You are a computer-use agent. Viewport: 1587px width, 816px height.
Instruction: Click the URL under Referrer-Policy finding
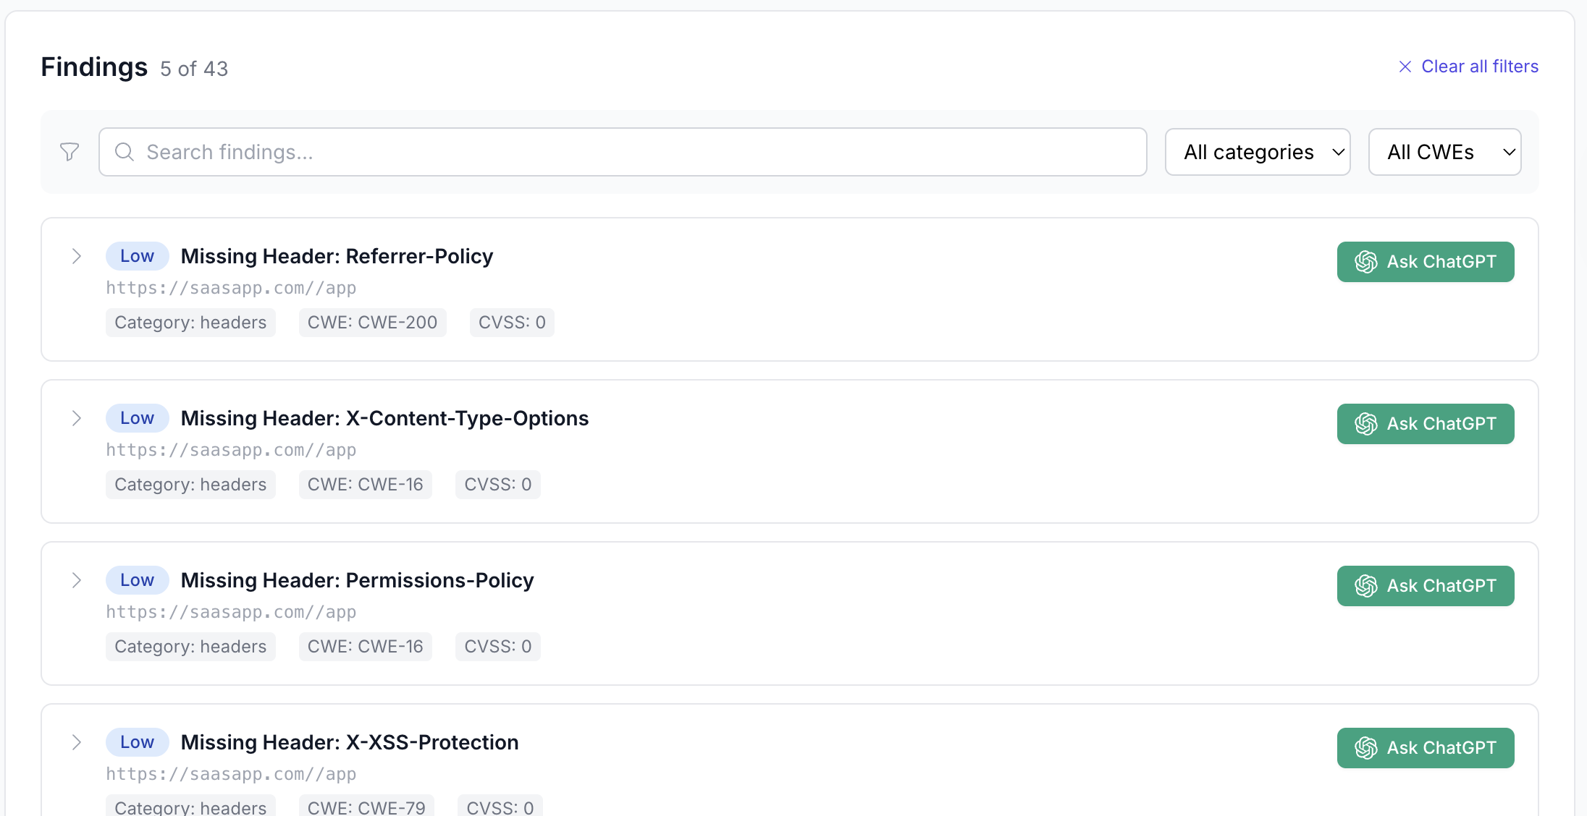[231, 288]
